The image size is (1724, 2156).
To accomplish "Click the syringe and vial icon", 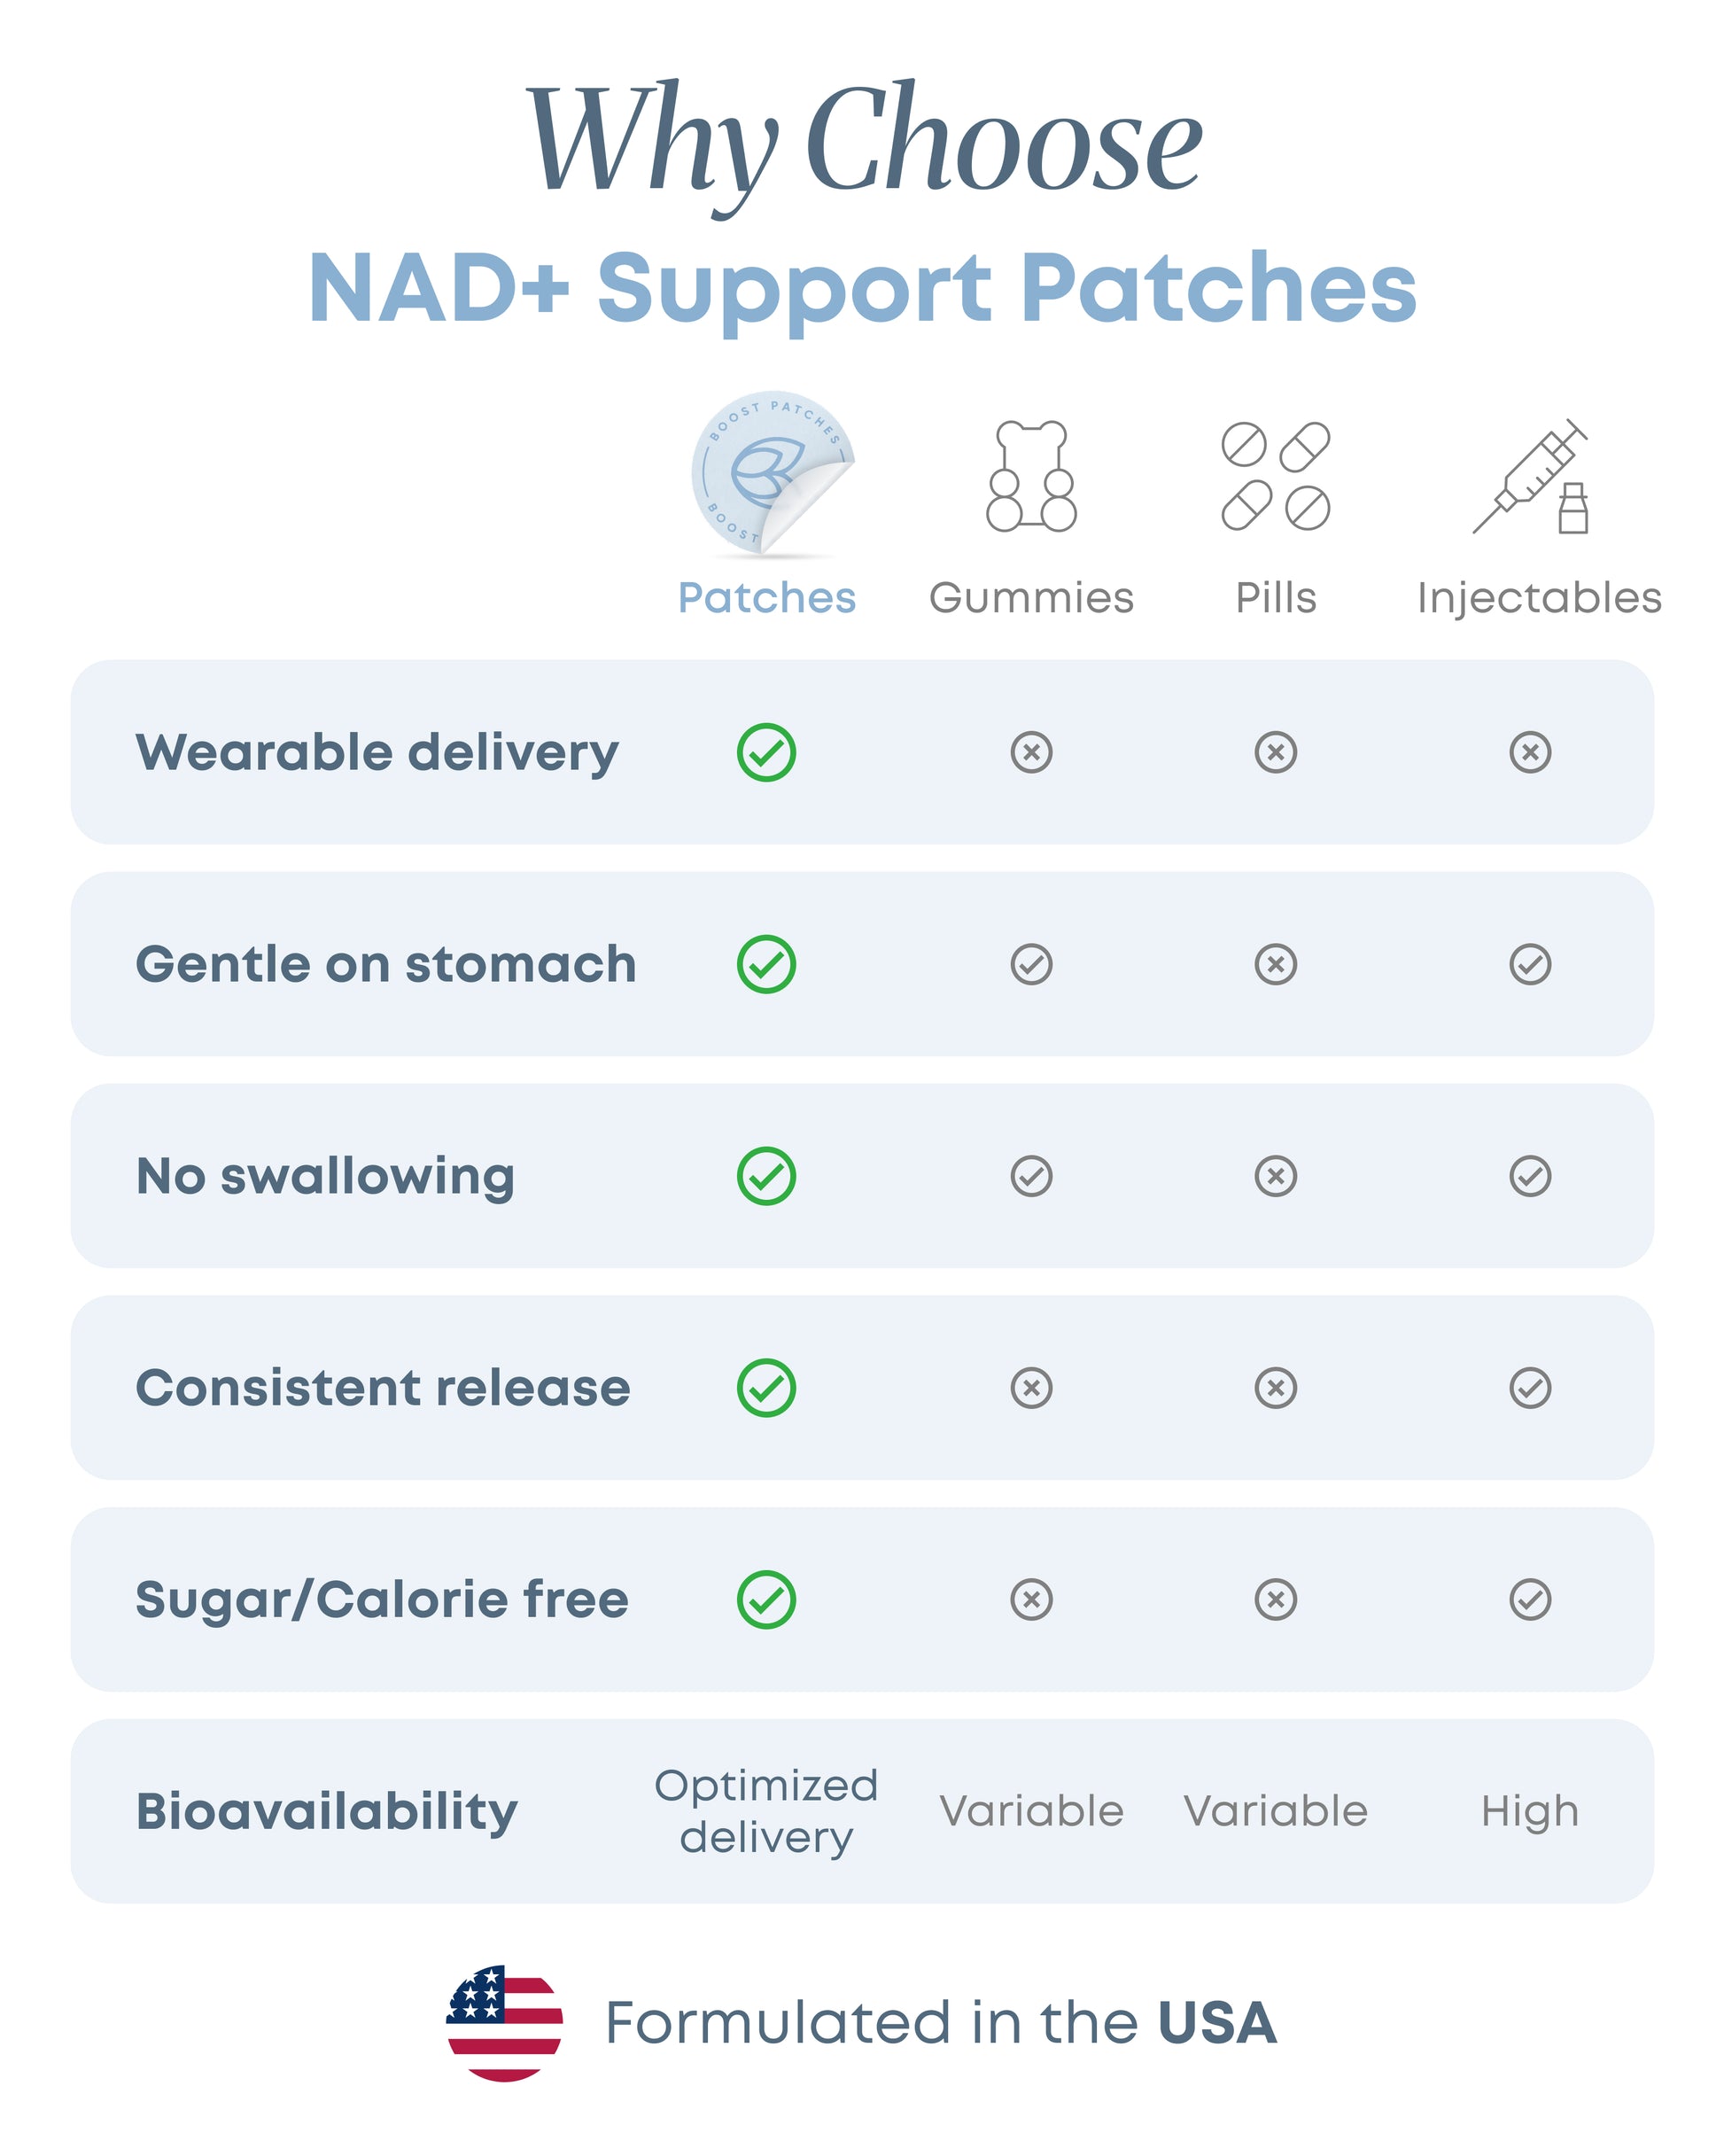I will point(1530,476).
